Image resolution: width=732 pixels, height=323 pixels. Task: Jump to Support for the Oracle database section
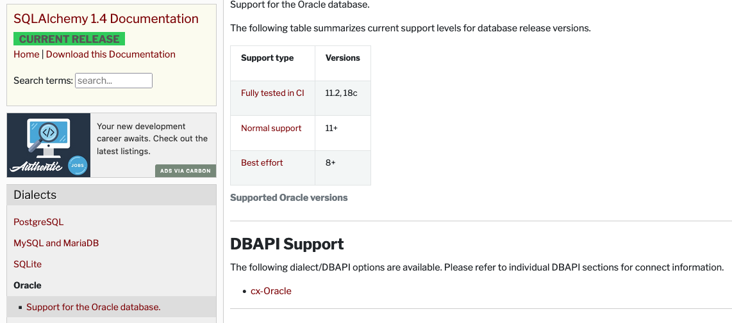coord(94,306)
